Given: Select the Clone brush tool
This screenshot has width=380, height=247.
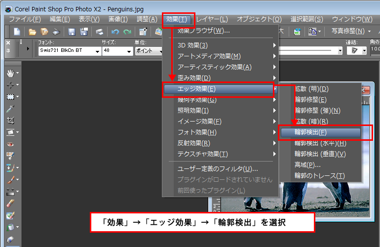Looking at the screenshot, I should click(x=10, y=167).
